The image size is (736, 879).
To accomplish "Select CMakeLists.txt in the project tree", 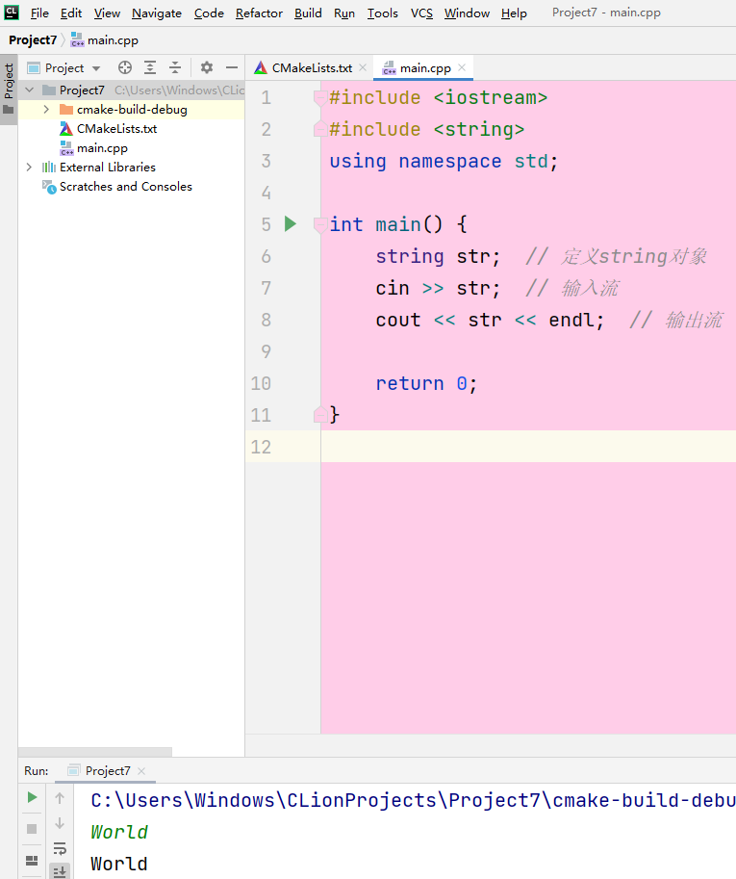I will coord(116,129).
